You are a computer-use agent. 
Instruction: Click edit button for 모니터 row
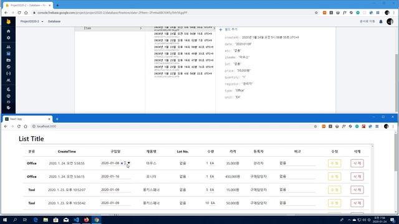coord(334,177)
